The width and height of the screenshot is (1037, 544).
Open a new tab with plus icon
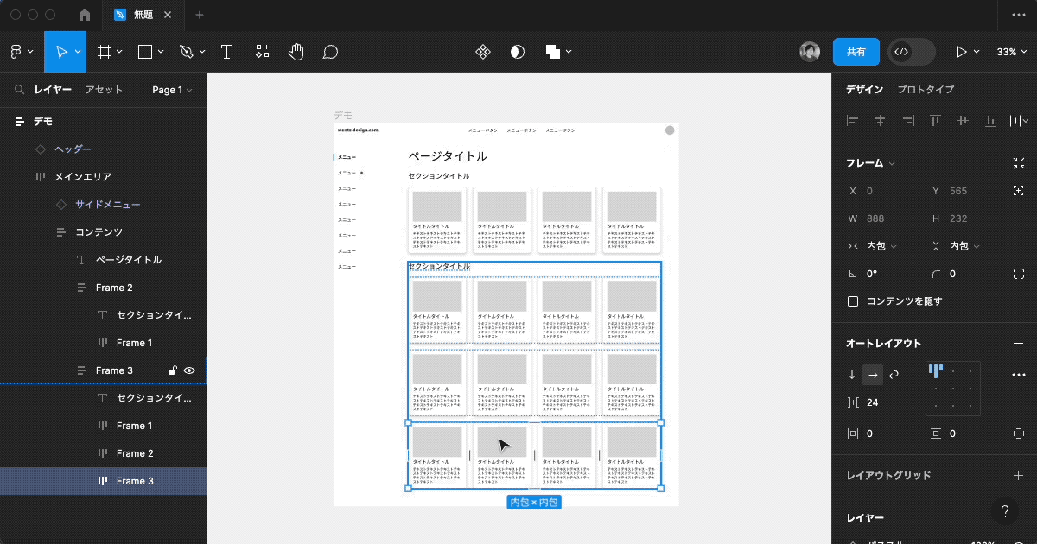click(x=200, y=15)
